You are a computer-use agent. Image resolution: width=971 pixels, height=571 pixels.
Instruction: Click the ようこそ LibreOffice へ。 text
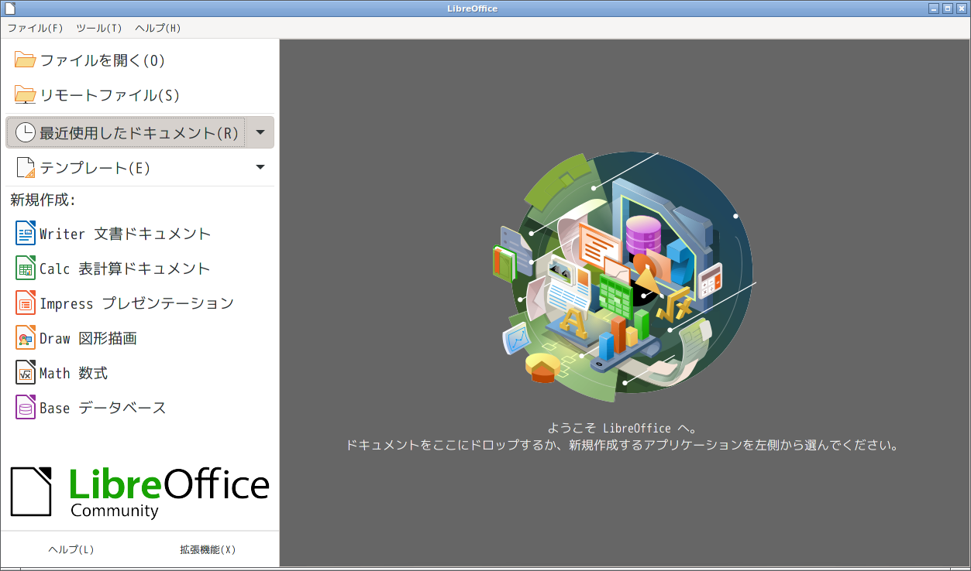pyautogui.click(x=622, y=428)
